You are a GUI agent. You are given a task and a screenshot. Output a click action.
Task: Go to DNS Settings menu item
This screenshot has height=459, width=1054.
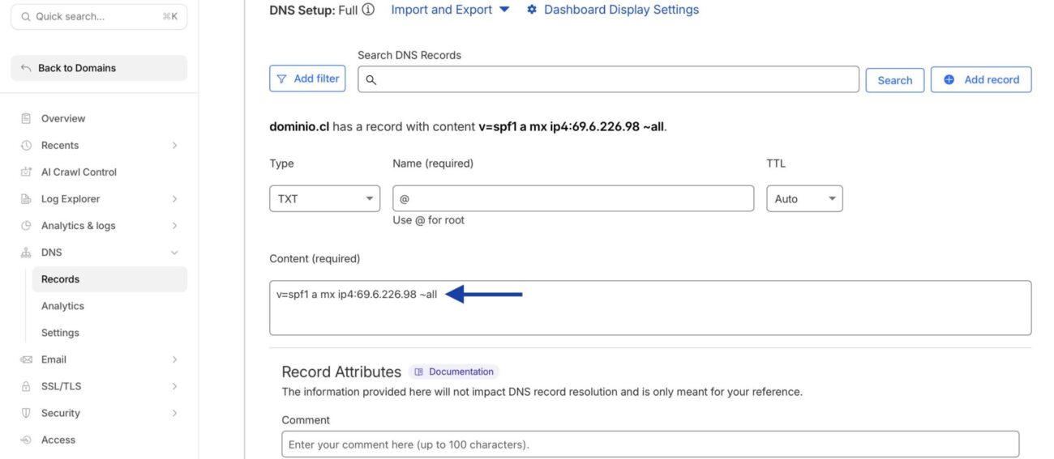[x=61, y=333]
